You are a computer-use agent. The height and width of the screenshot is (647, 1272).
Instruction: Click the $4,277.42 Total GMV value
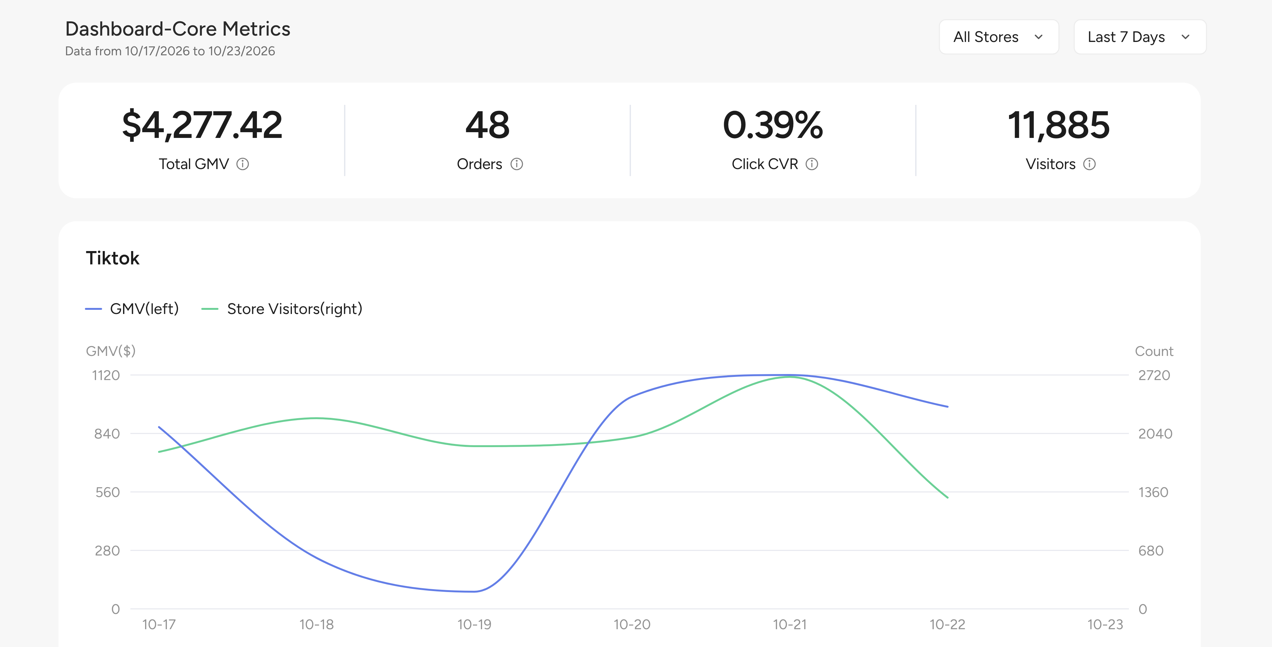[x=202, y=125]
